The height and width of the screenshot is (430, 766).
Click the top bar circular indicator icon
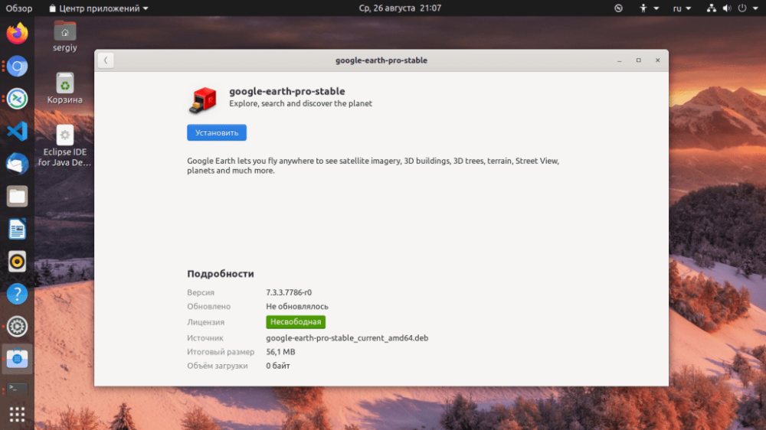618,8
